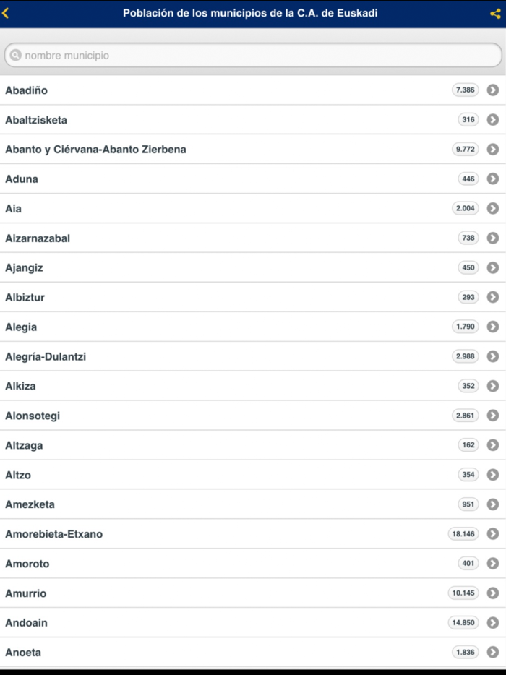Click the arrow icon for Amurrio
Screen dimensions: 506x675
(x=493, y=593)
